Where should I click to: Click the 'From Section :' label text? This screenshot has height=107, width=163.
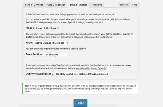pyautogui.click(x=34, y=54)
